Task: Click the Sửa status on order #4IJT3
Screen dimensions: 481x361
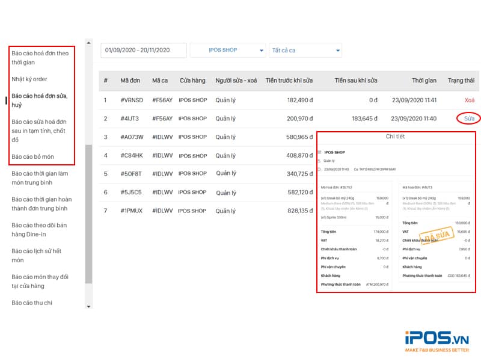Action: pos(469,119)
